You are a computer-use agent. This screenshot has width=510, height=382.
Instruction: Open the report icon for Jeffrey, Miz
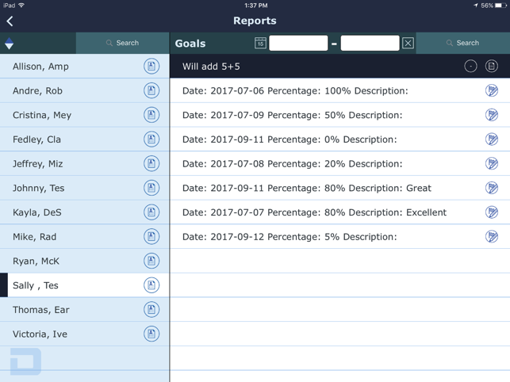(151, 163)
